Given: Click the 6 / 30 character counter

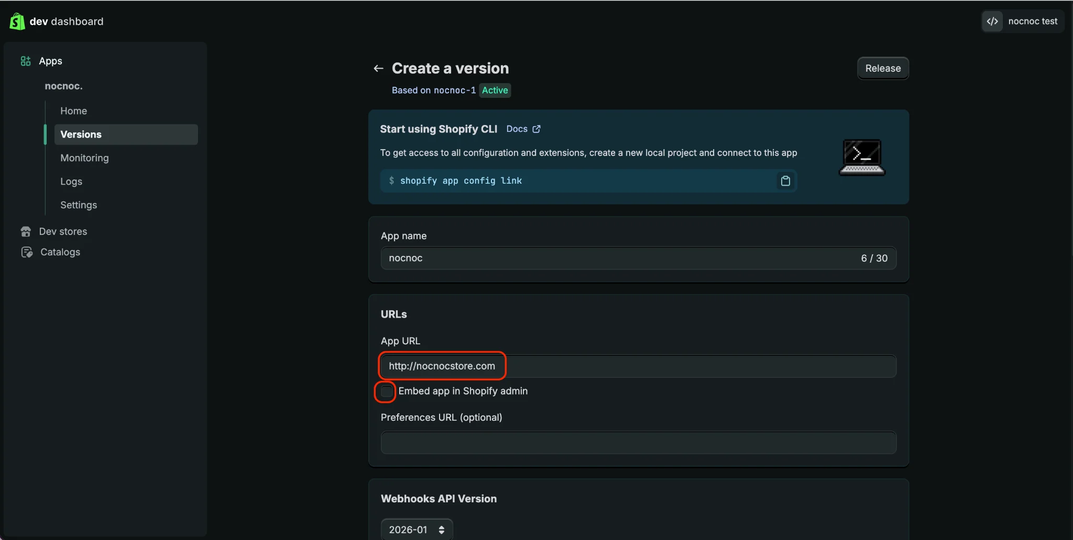Looking at the screenshot, I should coord(874,258).
